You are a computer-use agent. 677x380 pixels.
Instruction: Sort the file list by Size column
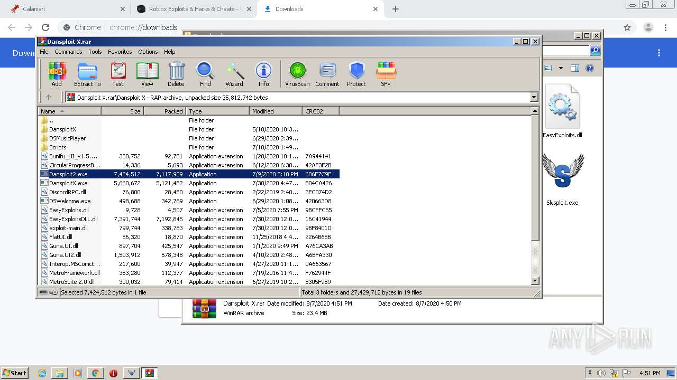(123, 111)
